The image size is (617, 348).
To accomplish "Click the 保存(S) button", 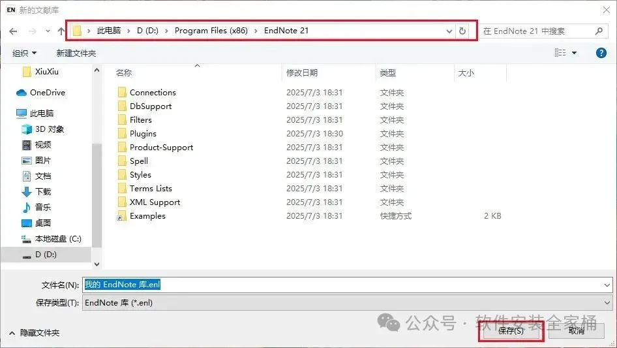I will (x=511, y=331).
